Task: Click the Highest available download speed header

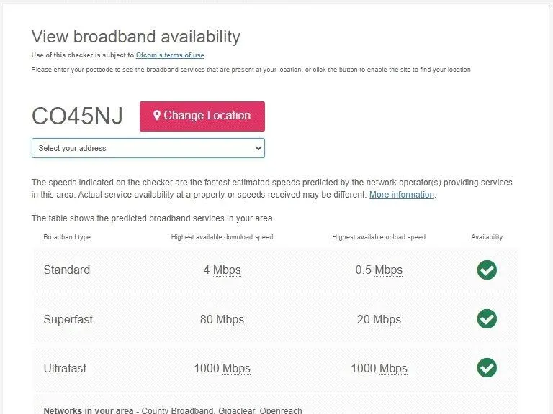Action: point(222,237)
